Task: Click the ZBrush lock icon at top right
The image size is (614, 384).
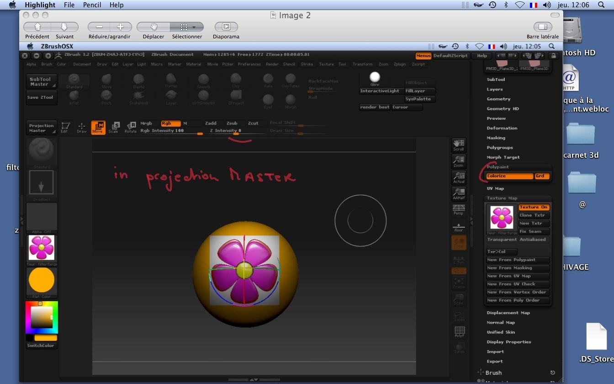Action: (553, 56)
